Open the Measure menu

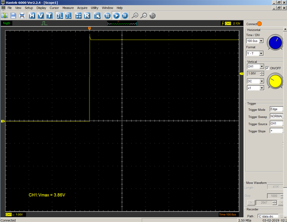point(68,8)
